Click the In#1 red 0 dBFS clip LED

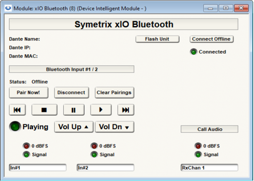pos(26,146)
